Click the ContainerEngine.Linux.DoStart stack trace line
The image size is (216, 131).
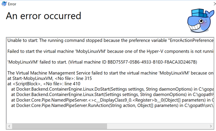112,89
